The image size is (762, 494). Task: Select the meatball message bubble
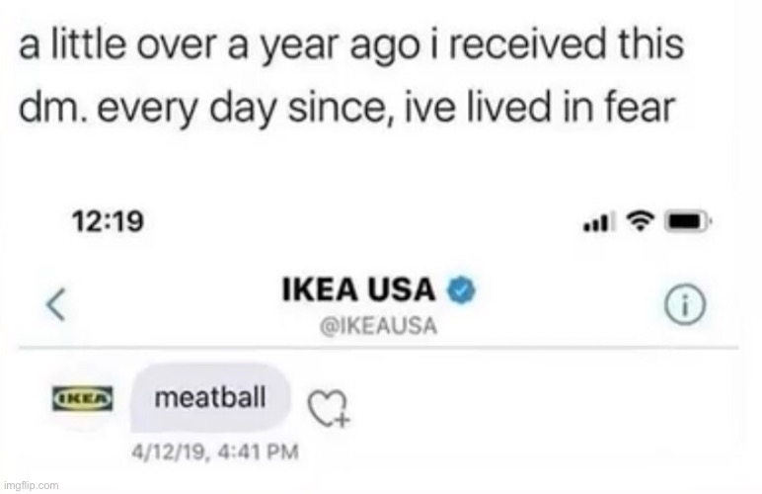coord(210,398)
